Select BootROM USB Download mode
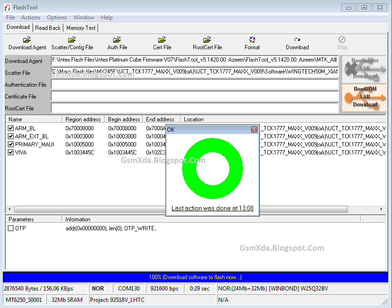The height and width of the screenshot is (308, 392). click(364, 97)
